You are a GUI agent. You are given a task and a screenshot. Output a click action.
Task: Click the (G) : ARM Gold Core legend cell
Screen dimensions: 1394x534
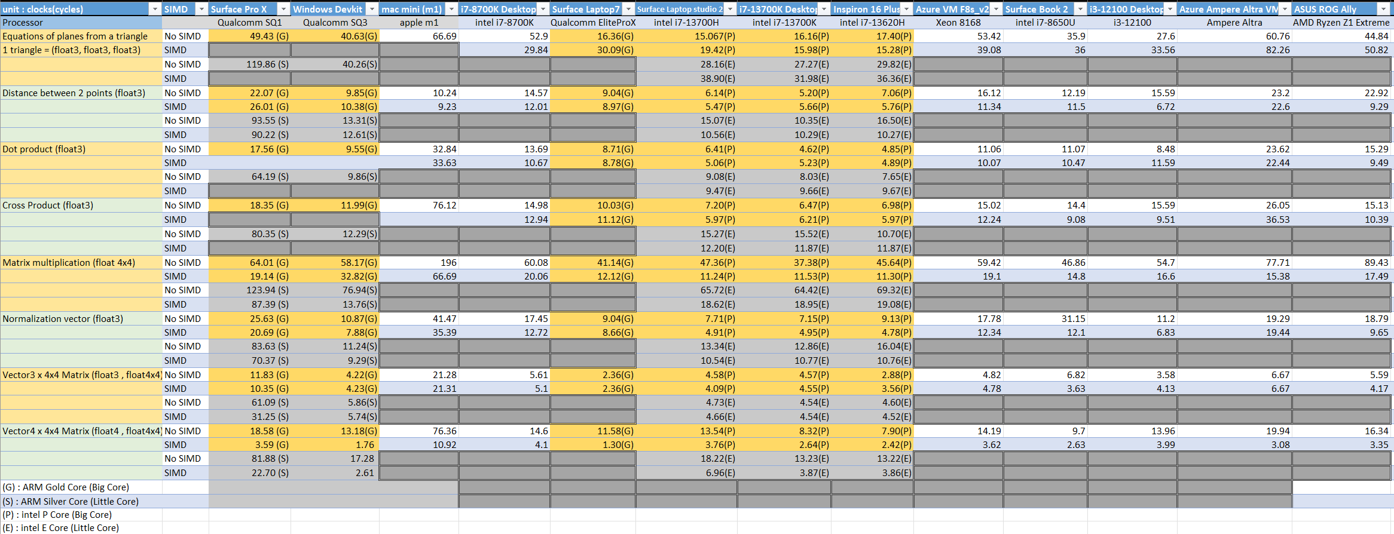tap(81, 487)
